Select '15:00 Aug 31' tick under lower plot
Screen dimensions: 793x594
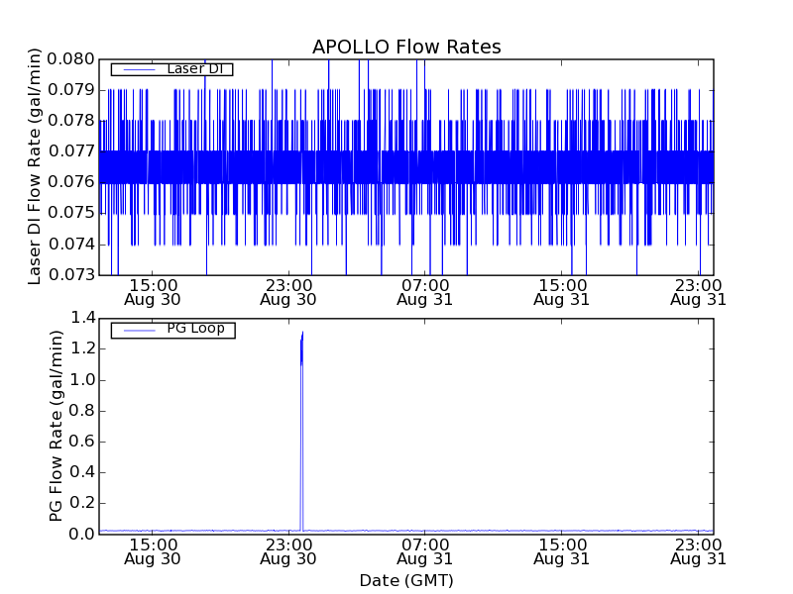point(562,550)
